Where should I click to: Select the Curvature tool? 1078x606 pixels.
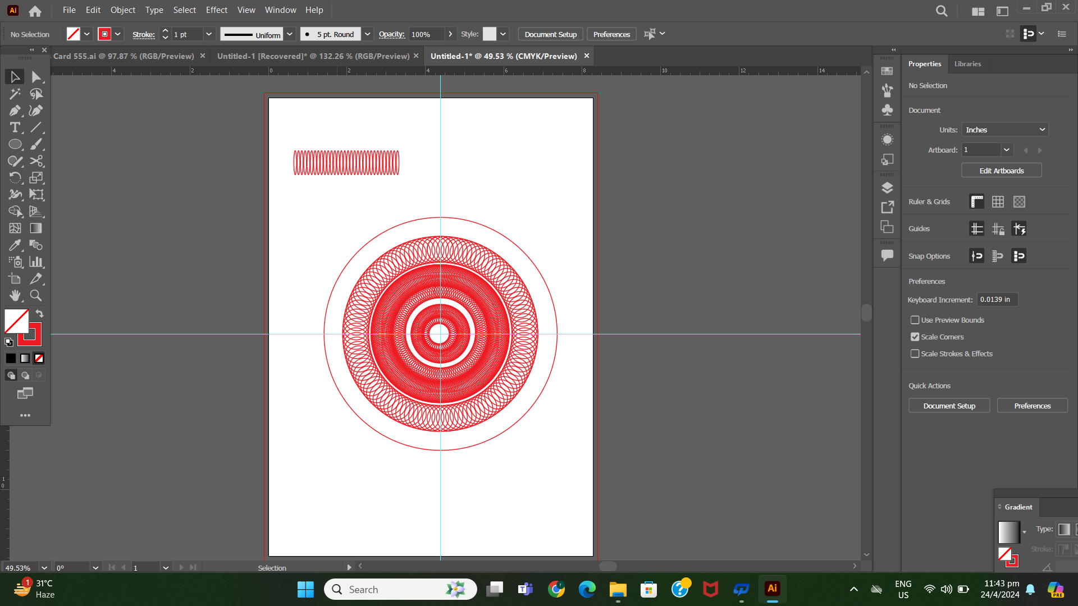click(x=36, y=111)
